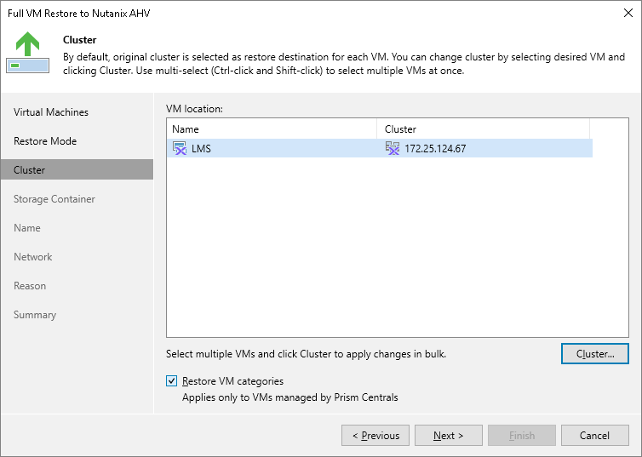Click the Next button
The height and width of the screenshot is (457, 642).
click(448, 436)
